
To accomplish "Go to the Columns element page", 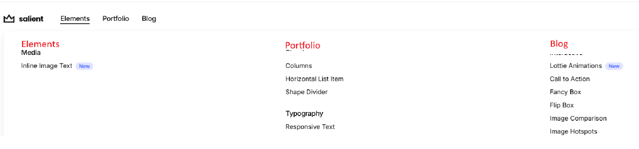I will click(298, 66).
